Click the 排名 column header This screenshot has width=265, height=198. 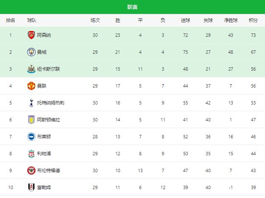11,20
